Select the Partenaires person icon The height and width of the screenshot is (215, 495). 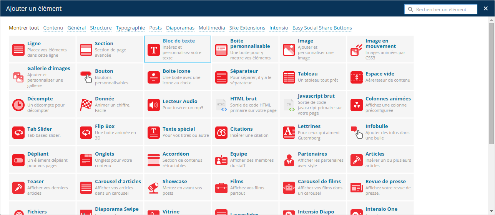point(289,160)
